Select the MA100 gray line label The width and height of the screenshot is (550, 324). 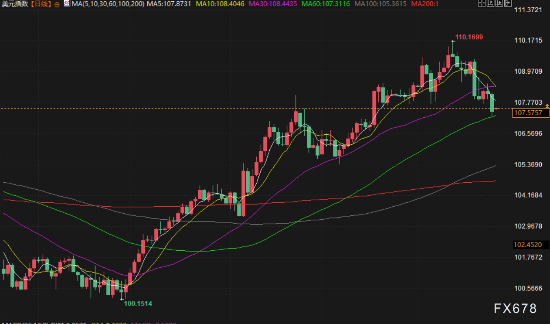381,4
